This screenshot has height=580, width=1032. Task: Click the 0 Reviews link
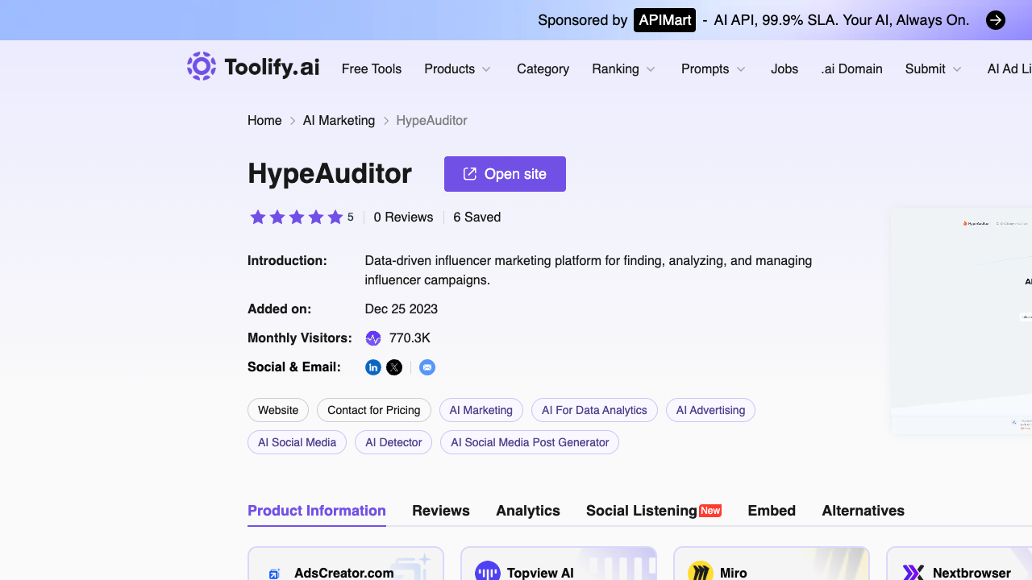click(x=403, y=217)
